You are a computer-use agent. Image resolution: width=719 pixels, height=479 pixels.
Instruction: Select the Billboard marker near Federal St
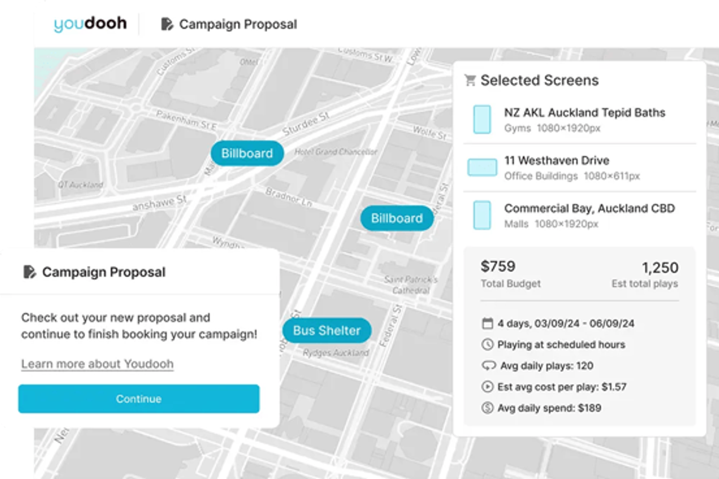[397, 218]
